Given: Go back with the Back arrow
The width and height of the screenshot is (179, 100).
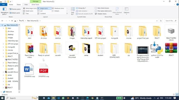Looking at the screenshot, I should pyautogui.click(x=3, y=21).
